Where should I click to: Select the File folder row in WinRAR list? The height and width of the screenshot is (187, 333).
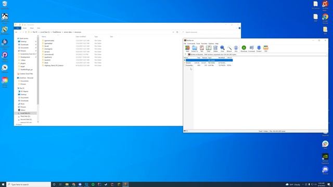(208, 63)
